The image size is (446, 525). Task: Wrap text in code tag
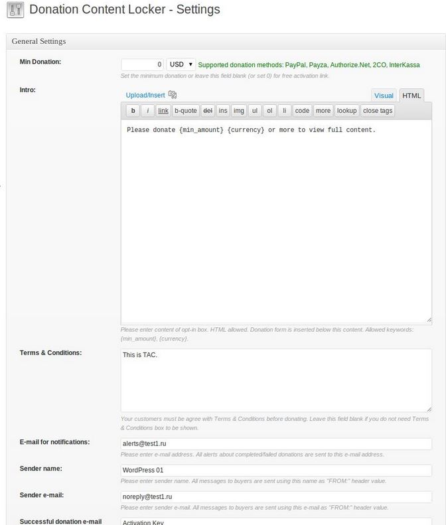pyautogui.click(x=302, y=110)
